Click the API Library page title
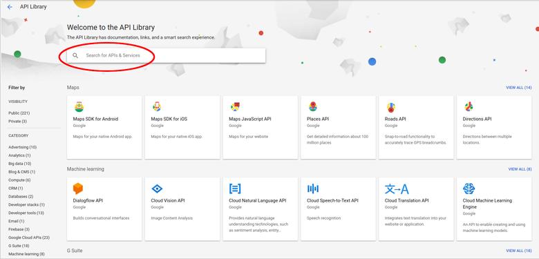This screenshot has height=259, width=539. pos(33,7)
